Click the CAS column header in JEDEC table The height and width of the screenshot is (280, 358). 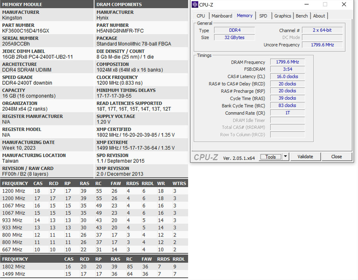pyautogui.click(x=38, y=183)
